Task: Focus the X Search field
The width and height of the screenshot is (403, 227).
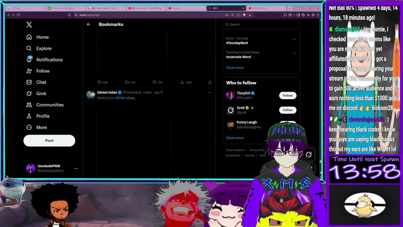Action: point(261,24)
